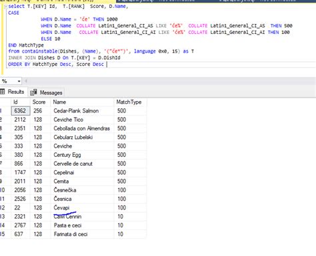The height and width of the screenshot is (256, 316).
Task: Select MatchType 10 in Cawl Cennin row
Action: pos(130,217)
